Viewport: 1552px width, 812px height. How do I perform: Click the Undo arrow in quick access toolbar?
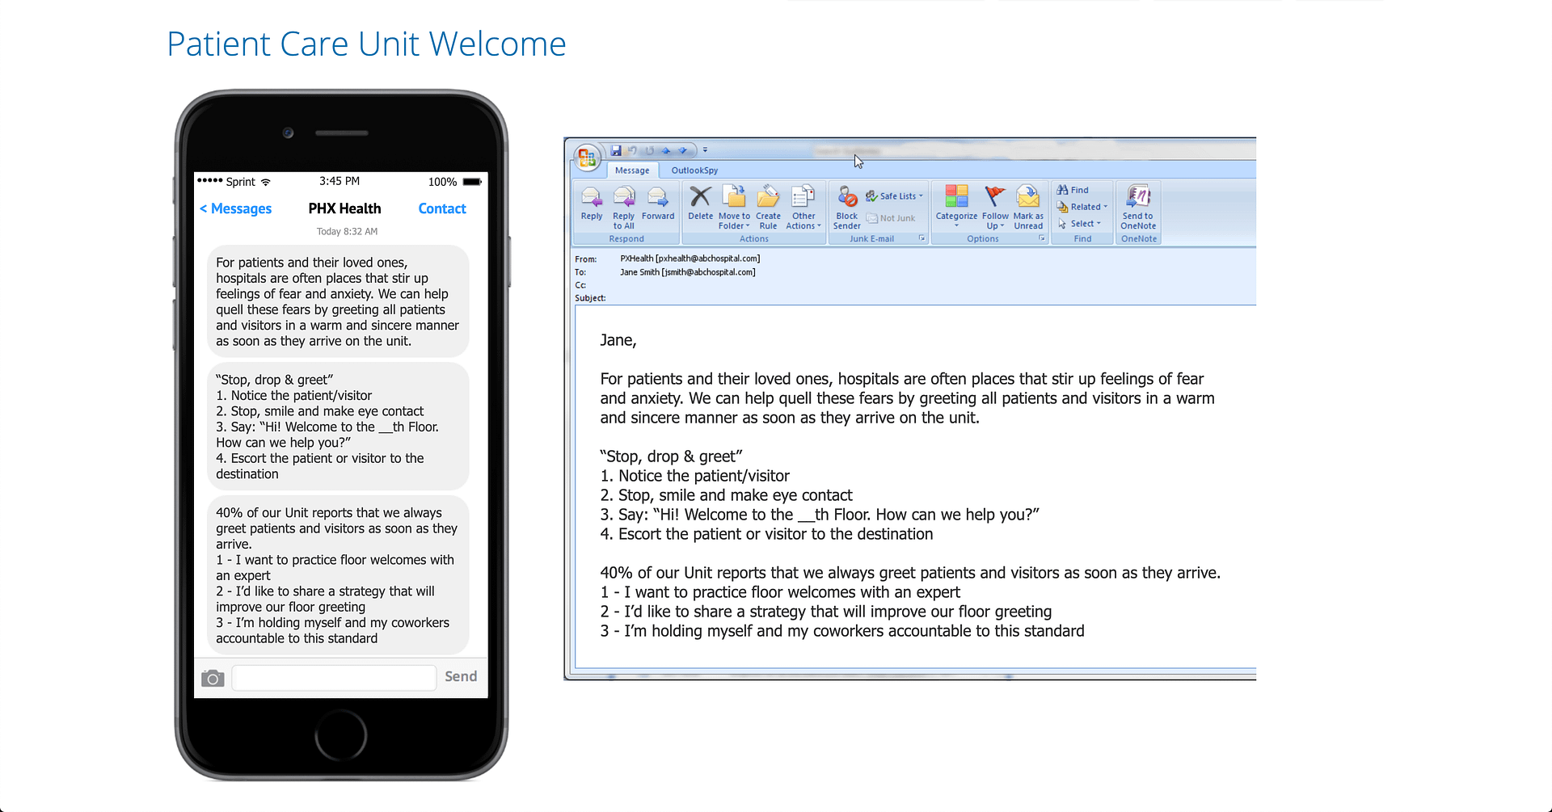coord(632,150)
